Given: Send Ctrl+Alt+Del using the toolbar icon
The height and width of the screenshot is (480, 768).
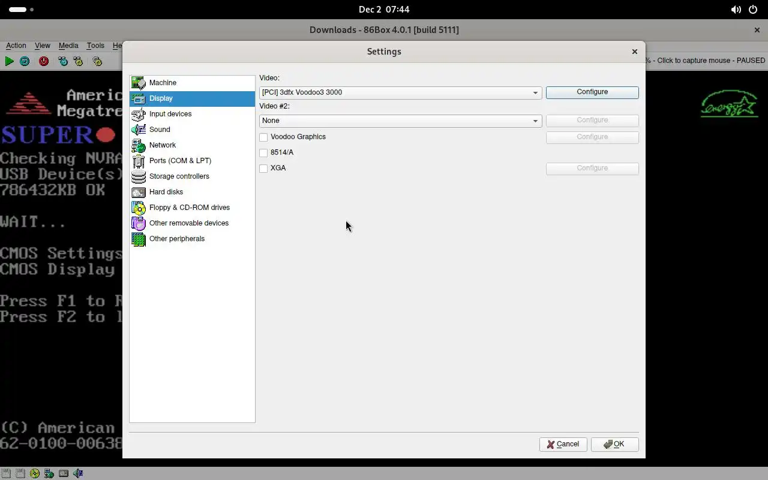Looking at the screenshot, I should (62, 61).
